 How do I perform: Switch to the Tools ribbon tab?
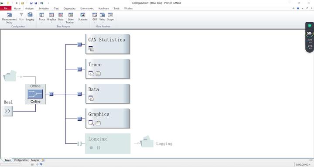click(116, 8)
